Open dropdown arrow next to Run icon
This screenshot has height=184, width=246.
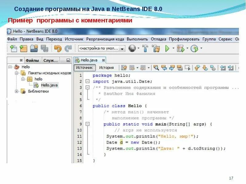click(173, 48)
